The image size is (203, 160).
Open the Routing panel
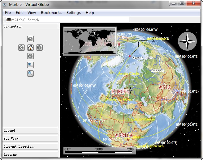(30, 154)
